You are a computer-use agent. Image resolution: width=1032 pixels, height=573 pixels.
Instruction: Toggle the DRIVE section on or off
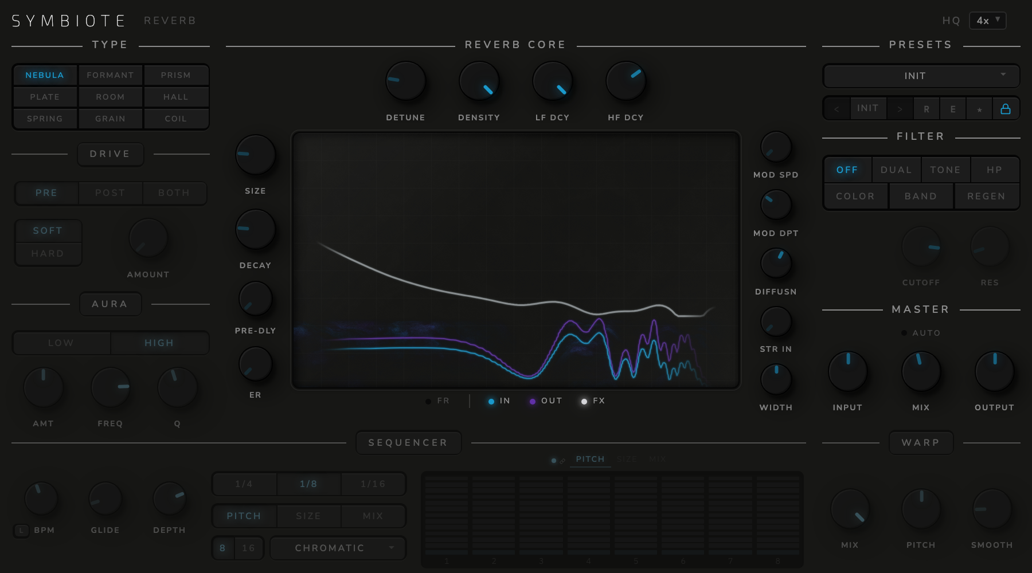(110, 154)
